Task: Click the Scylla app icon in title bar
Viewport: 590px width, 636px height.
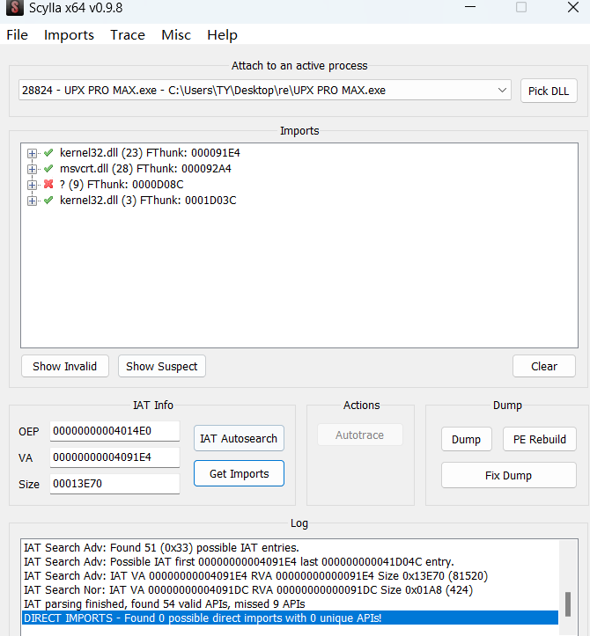Action: click(15, 7)
